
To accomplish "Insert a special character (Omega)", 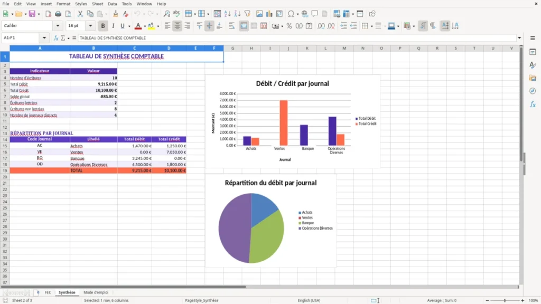I will coord(291,14).
